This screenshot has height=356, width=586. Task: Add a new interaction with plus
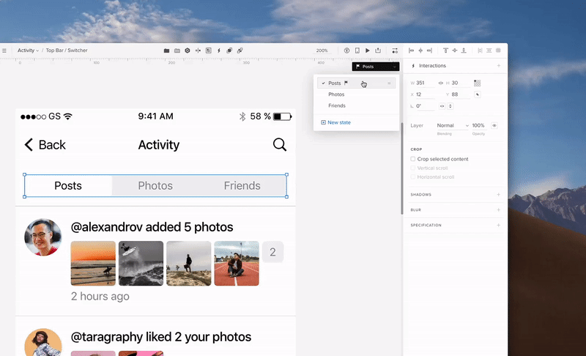[x=499, y=66]
